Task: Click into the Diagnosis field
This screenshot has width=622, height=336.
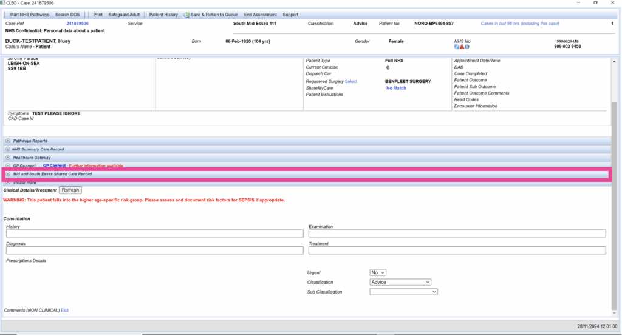Action: coord(155,250)
